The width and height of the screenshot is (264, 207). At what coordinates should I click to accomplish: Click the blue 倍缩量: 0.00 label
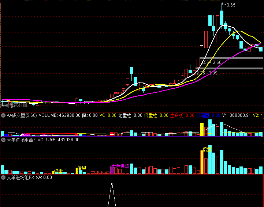coord(208,115)
